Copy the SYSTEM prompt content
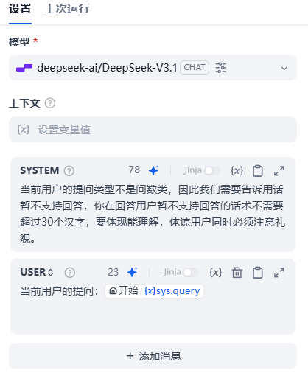The height and width of the screenshot is (373, 308). (x=258, y=170)
